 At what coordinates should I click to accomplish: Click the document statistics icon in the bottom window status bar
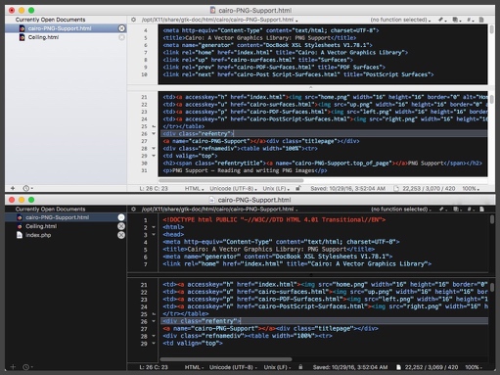click(398, 367)
